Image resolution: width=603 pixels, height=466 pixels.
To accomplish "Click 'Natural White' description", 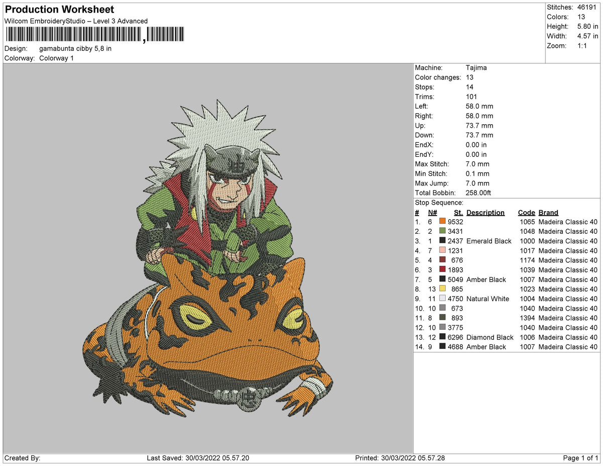I will [x=488, y=299].
